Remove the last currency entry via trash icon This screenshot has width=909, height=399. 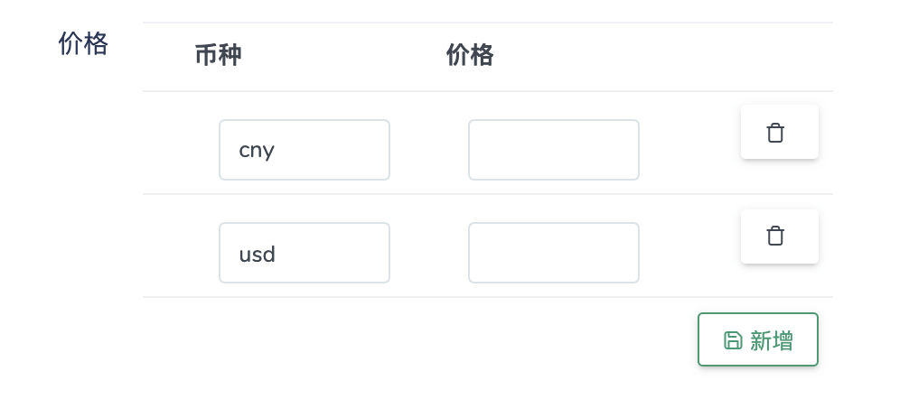point(779,237)
